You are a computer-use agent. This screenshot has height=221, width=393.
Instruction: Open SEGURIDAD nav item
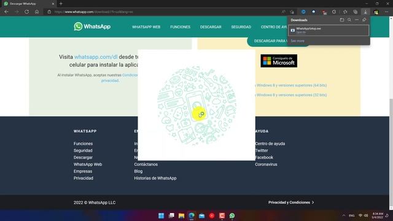click(x=241, y=27)
